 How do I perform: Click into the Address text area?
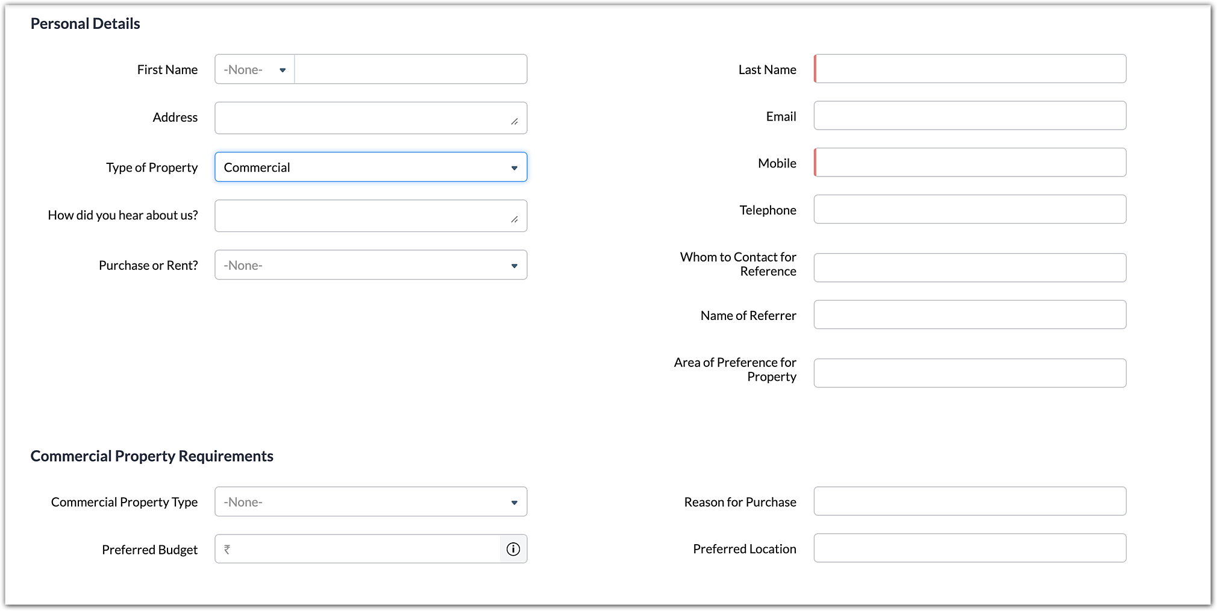(361, 117)
